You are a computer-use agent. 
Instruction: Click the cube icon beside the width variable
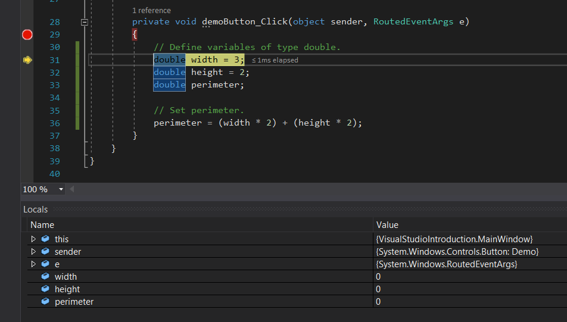(x=45, y=276)
